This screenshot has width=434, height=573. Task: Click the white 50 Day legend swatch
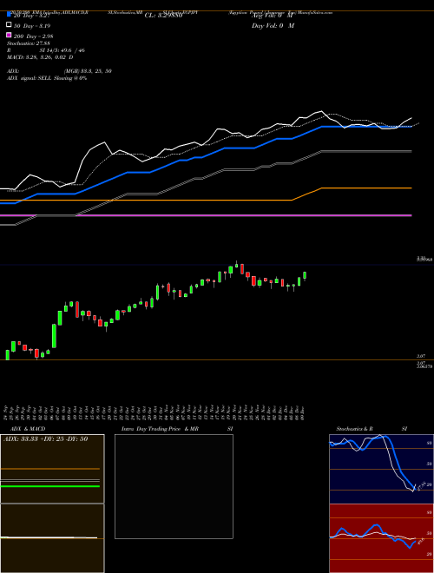(x=10, y=25)
